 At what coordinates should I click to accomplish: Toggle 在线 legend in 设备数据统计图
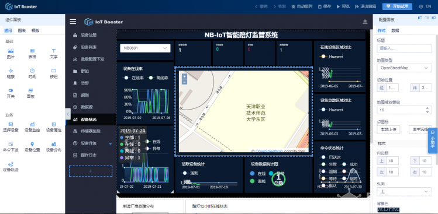(x=258, y=173)
